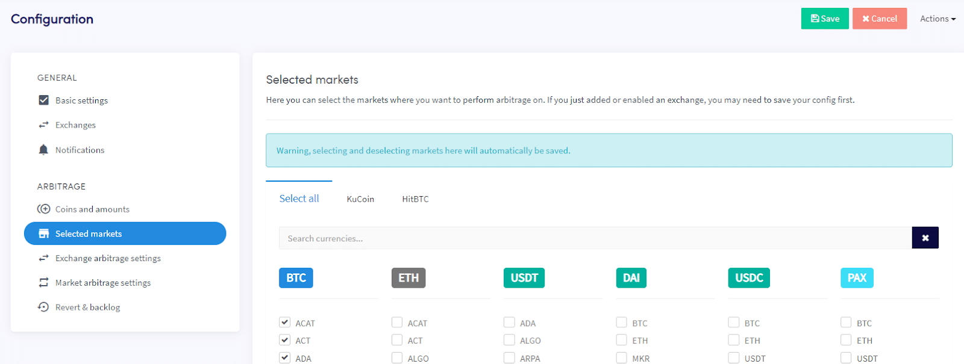Click the Configuration page title
964x364 pixels.
(52, 19)
